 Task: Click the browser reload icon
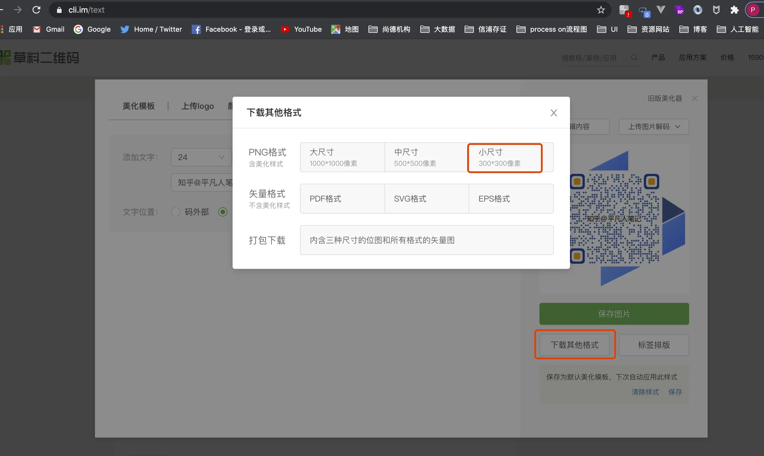(x=36, y=10)
